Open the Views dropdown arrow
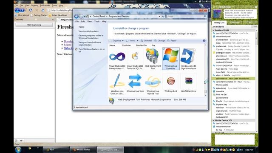Screen dimensions: 272x153 click(138, 41)
